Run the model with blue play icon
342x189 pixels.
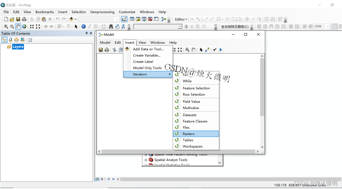click(221, 50)
